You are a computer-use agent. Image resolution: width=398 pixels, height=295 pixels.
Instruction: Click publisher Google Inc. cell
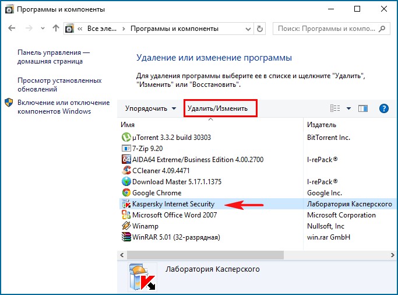[x=325, y=193]
